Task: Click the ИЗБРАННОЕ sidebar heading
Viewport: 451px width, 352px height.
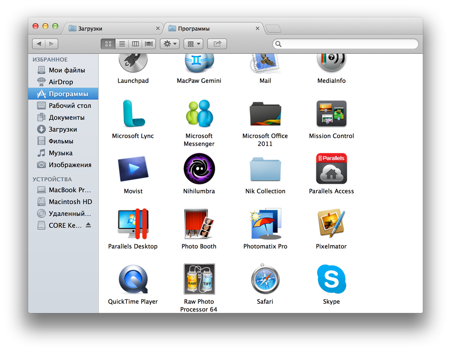Action: 50,60
